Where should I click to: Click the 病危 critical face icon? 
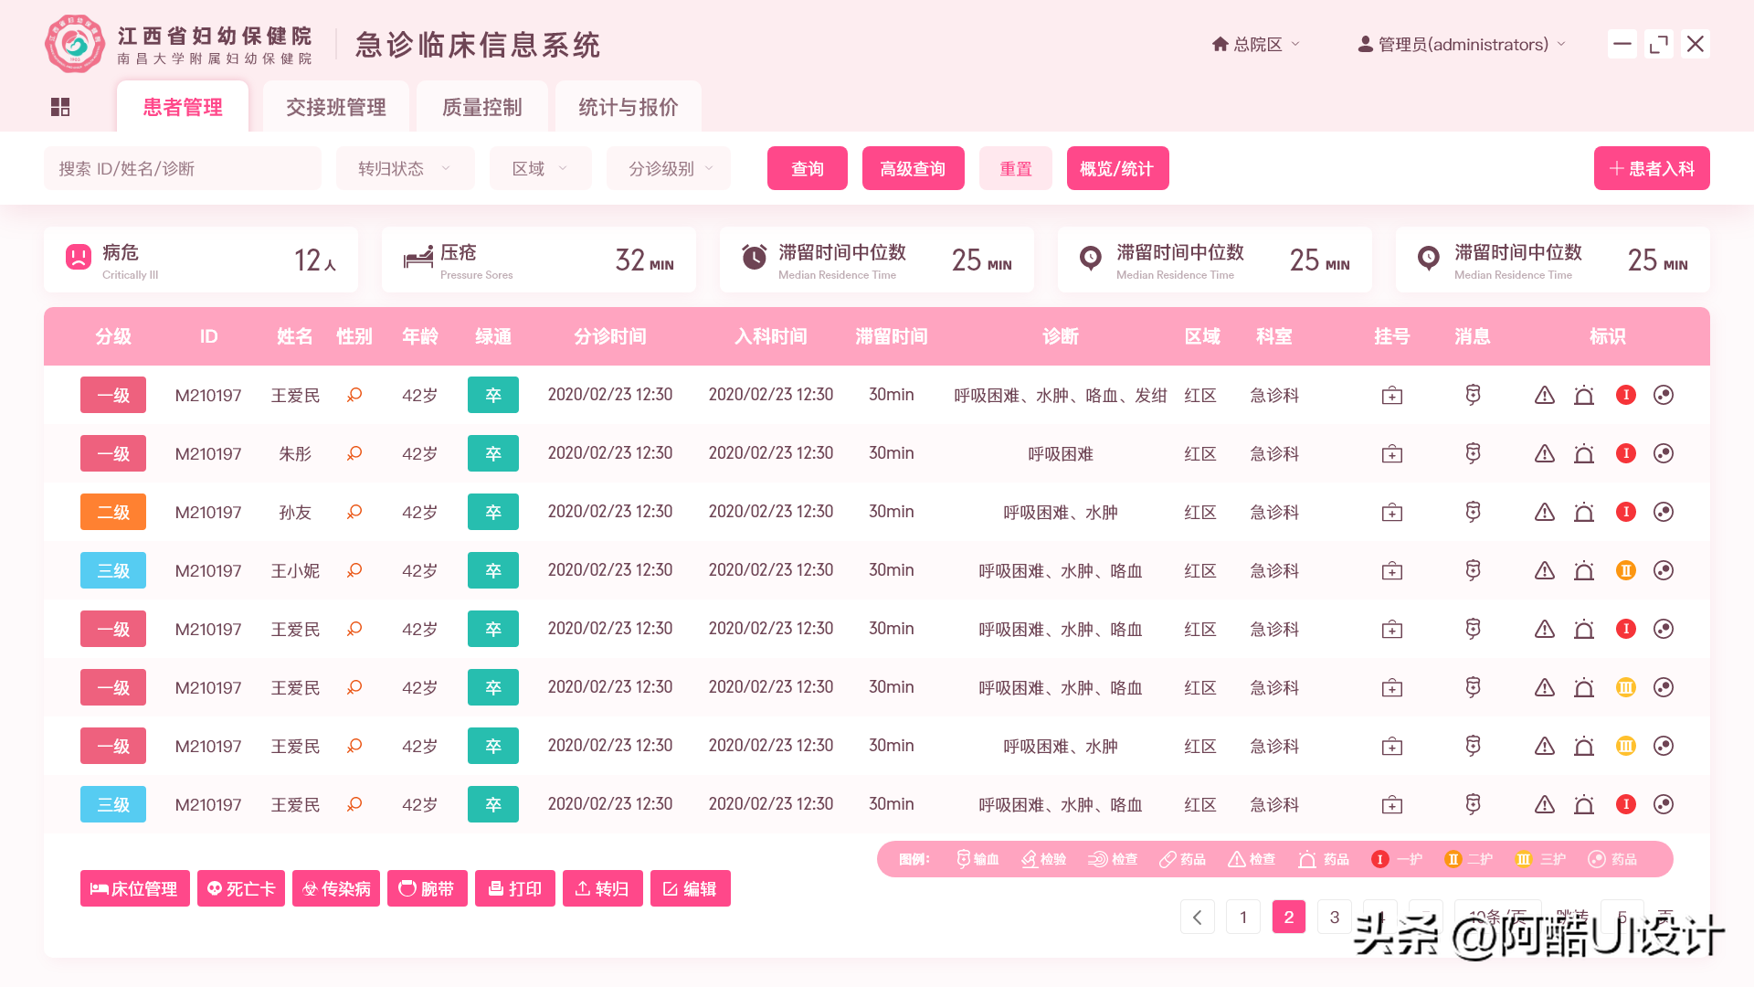79,257
